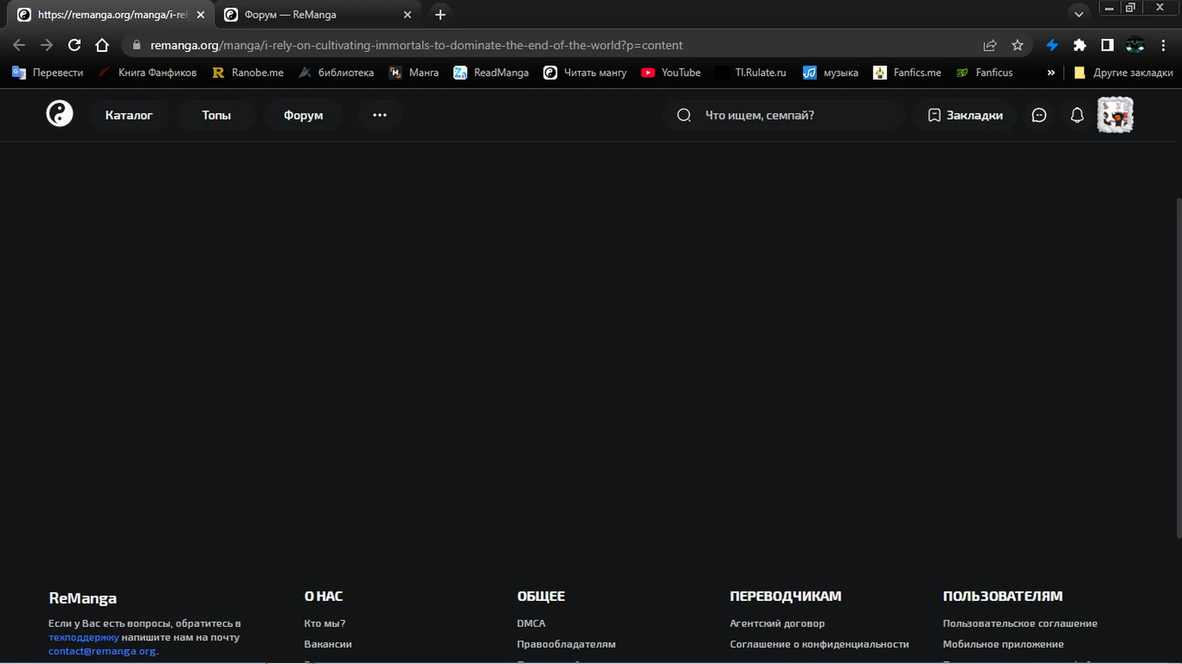Click the search magnifier icon
Screen dimensions: 1182x664
tap(683, 115)
